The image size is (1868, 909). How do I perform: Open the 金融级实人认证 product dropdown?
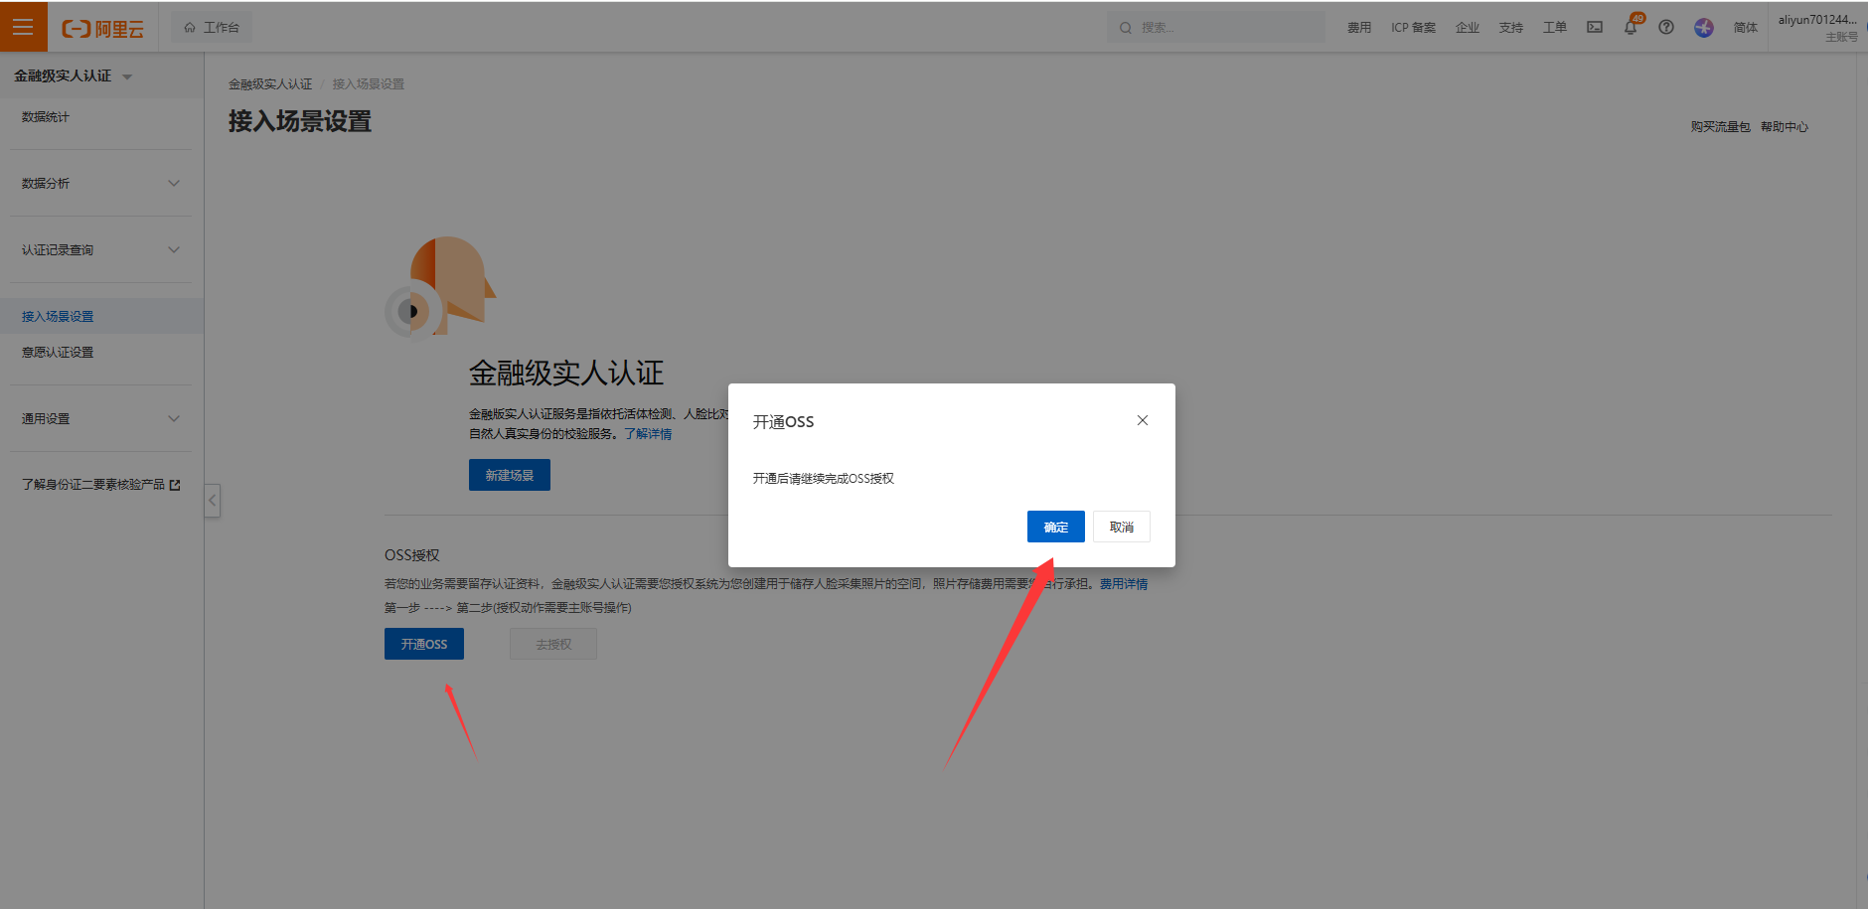coord(73,76)
